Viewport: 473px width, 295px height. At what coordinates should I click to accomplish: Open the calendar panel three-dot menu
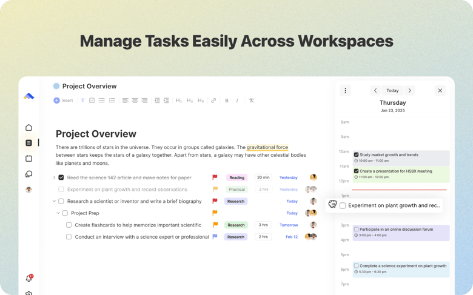tap(345, 91)
